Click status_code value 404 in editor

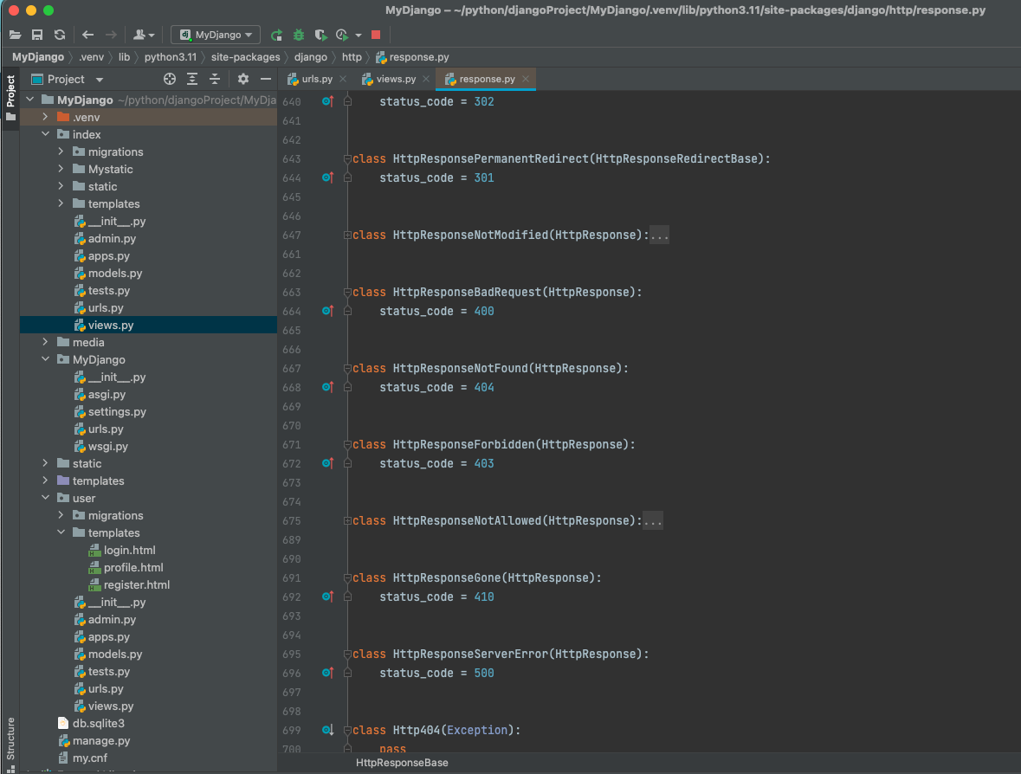point(484,387)
